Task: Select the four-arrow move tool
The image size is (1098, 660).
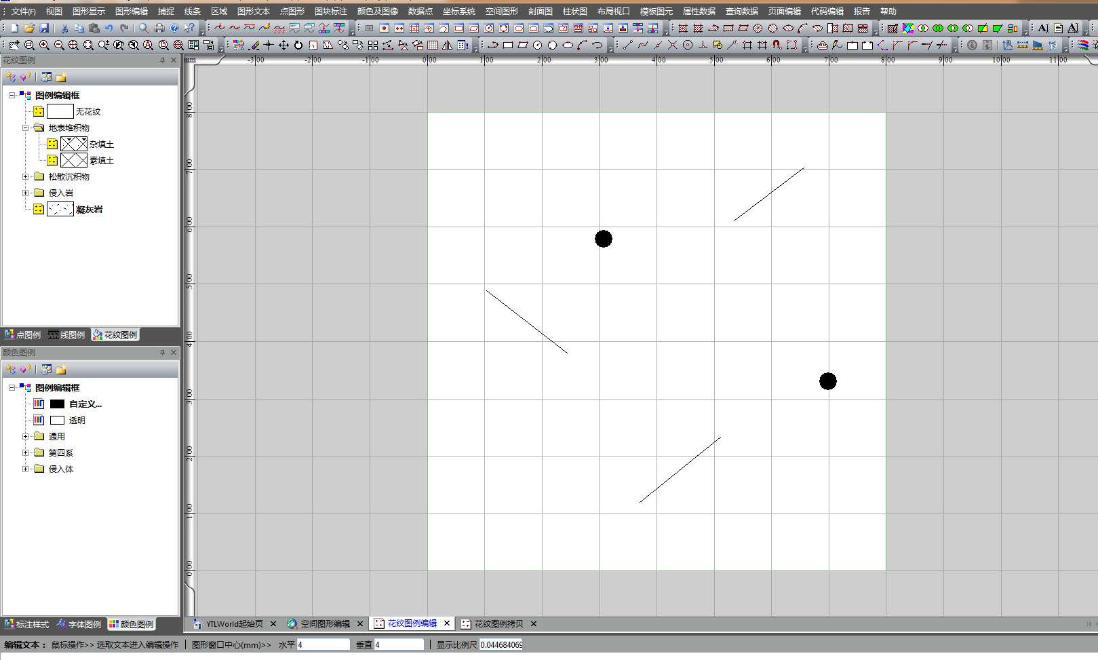Action: point(283,45)
